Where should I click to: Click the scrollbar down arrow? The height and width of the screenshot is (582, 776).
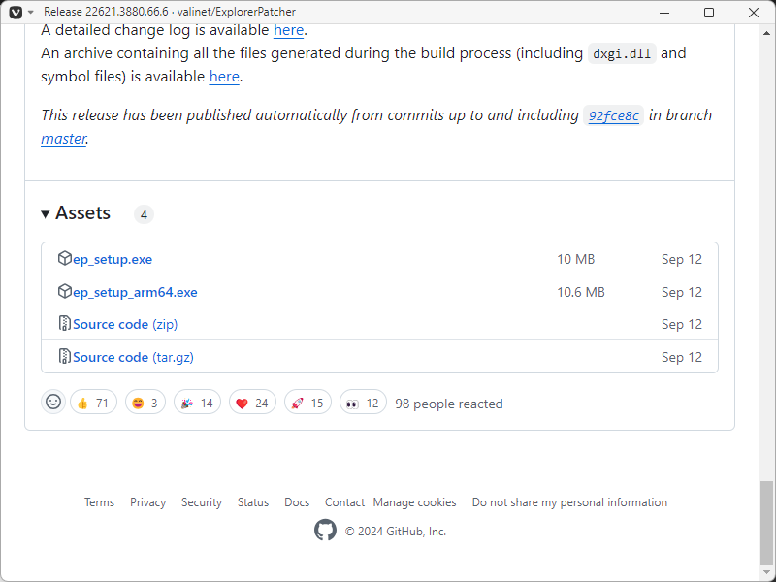tap(766, 571)
